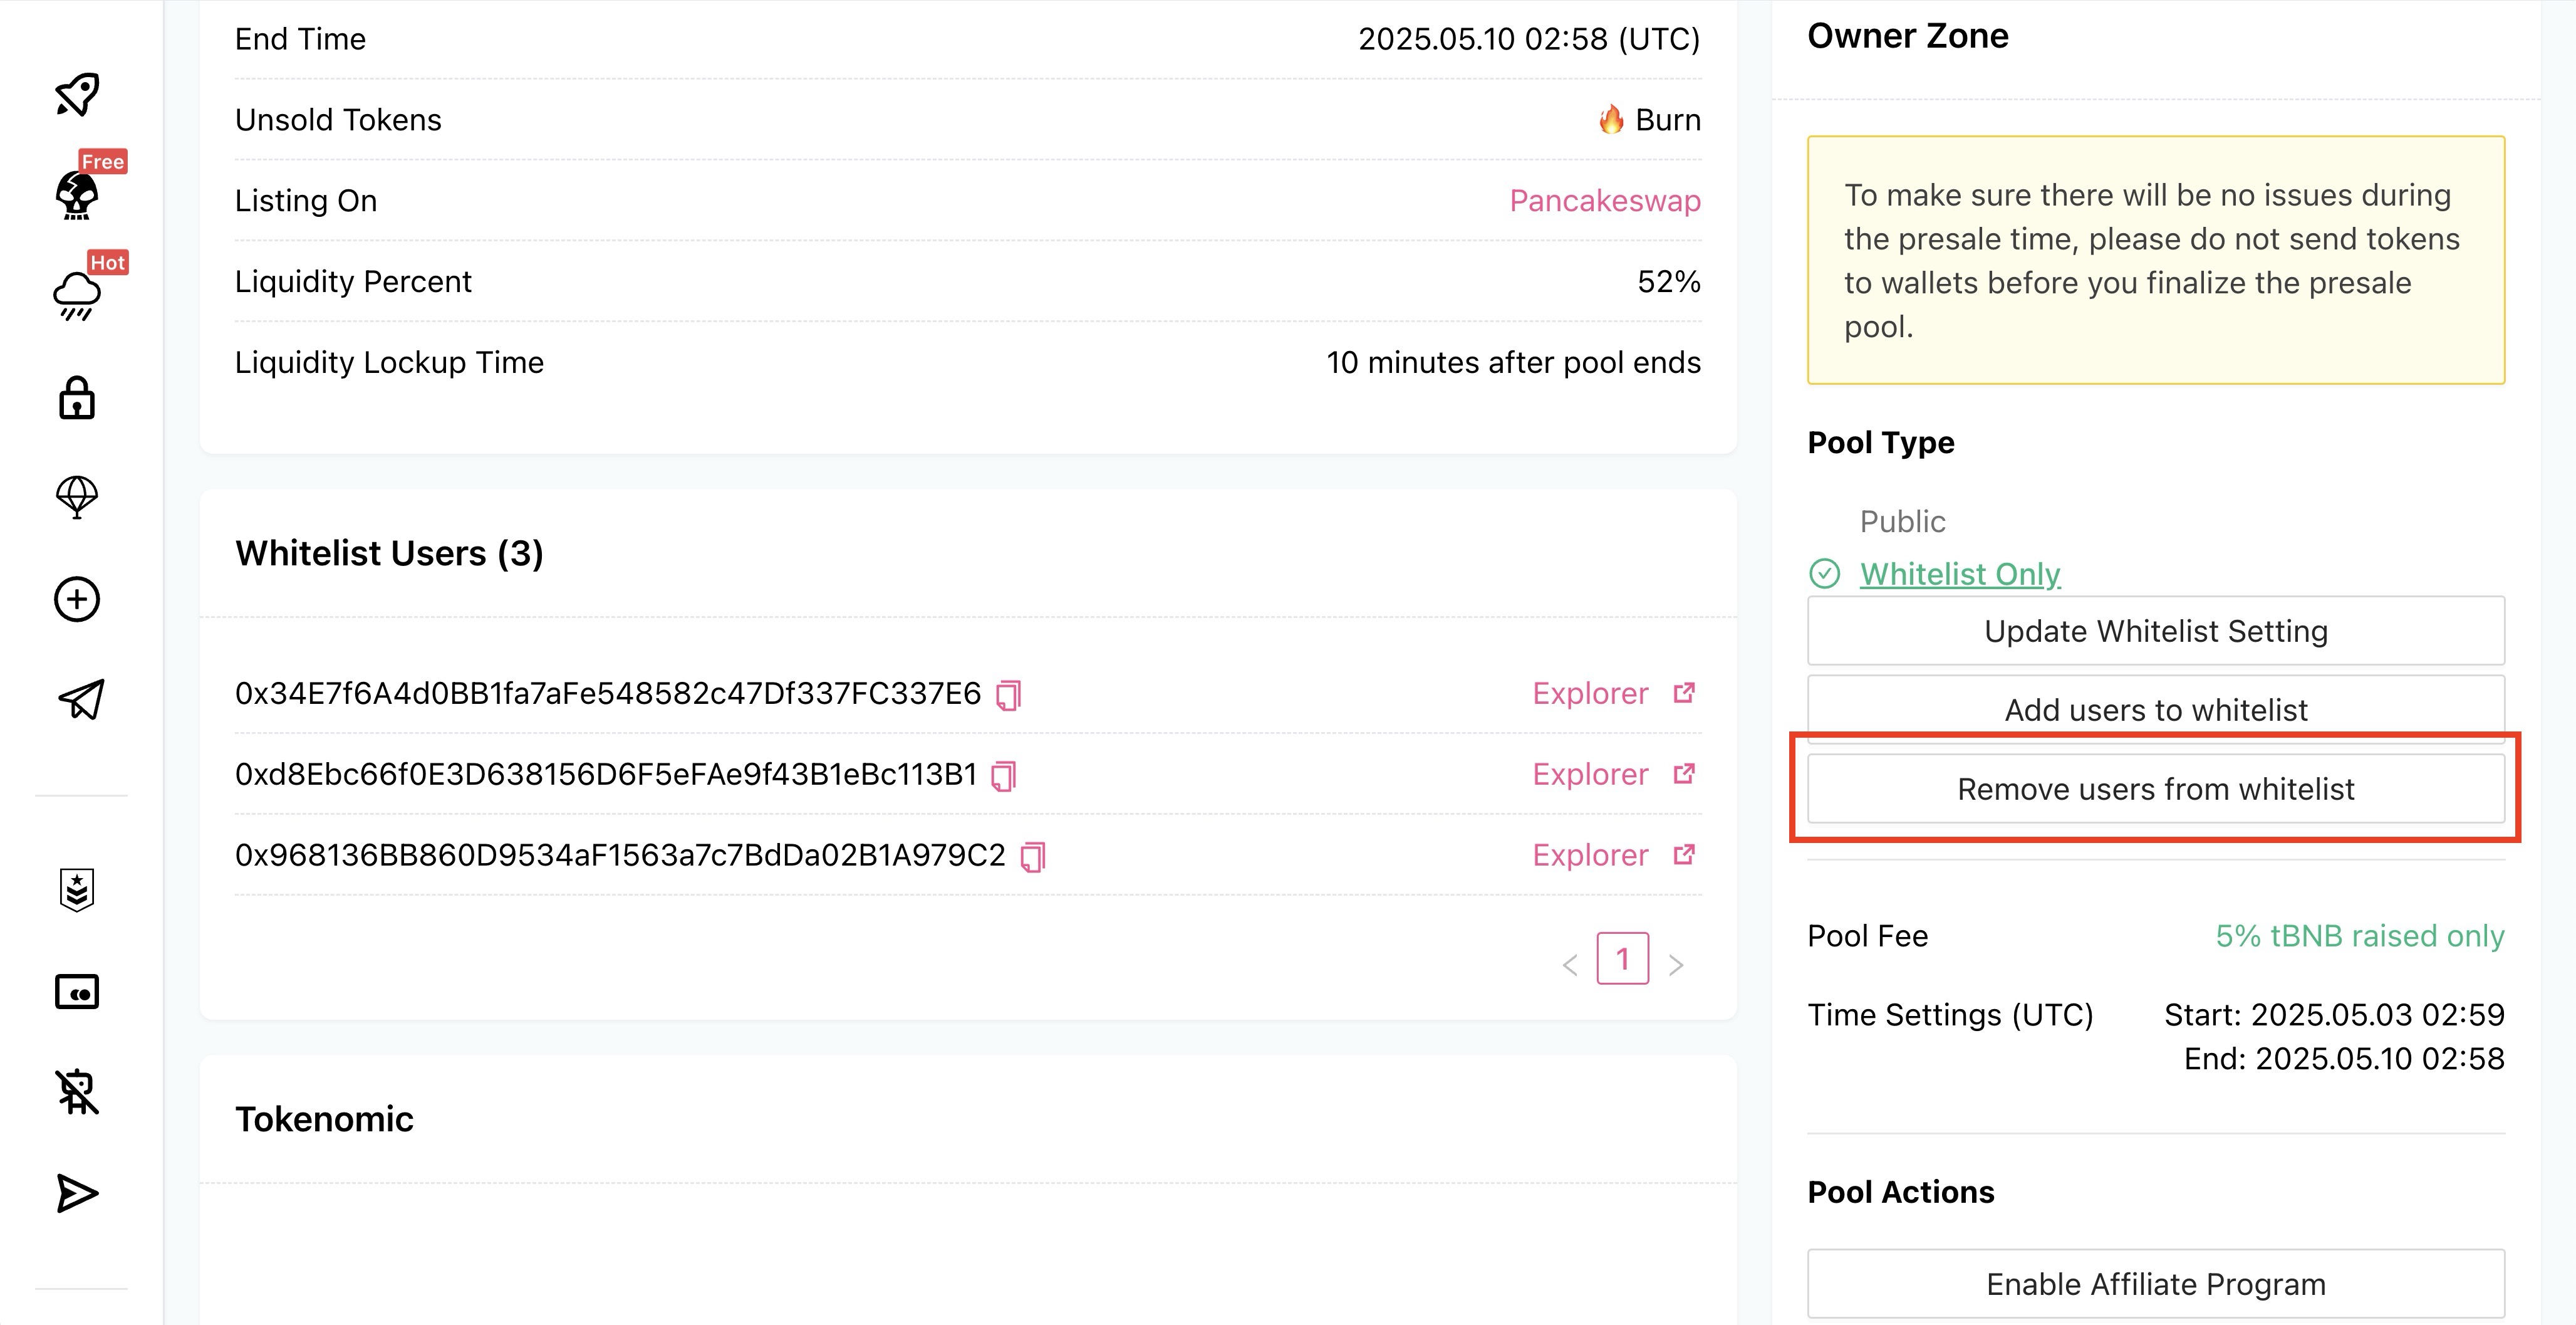Click the 0xd8Ebc66f0E3D6381 address text
2576x1325 pixels.
tap(606, 773)
